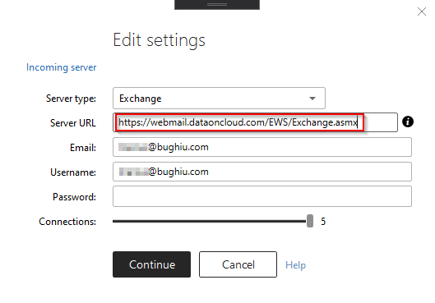Click the top drag handle bar
The width and height of the screenshot is (435, 303).
coord(217,5)
